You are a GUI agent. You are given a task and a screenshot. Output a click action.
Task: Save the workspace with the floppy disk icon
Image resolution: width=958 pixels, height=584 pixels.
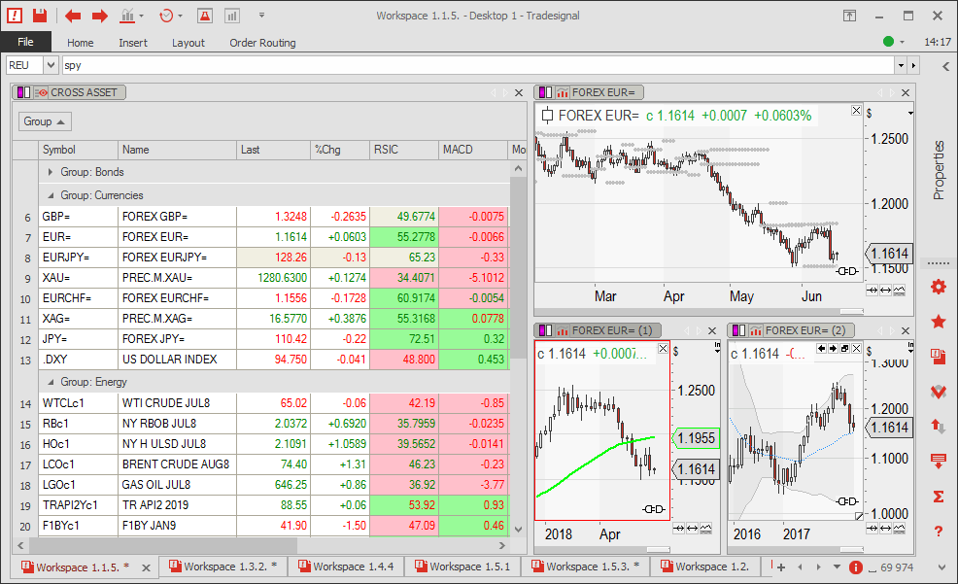pyautogui.click(x=40, y=16)
